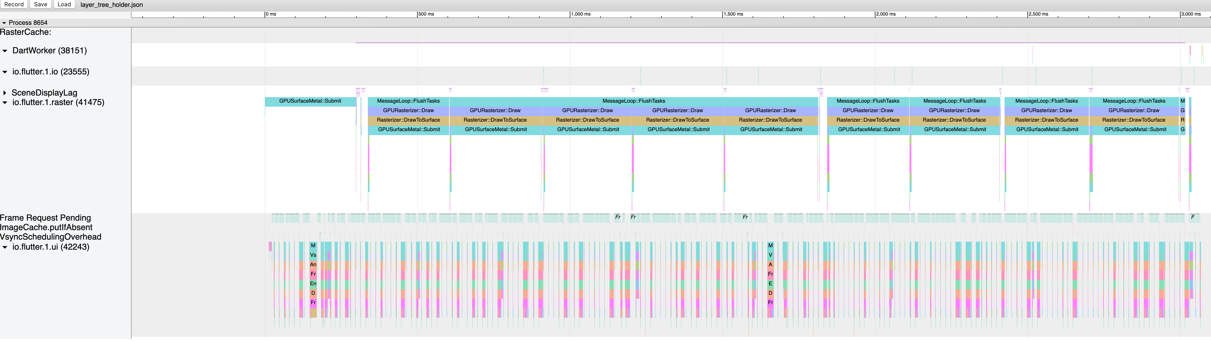1211x342 pixels.
Task: Click the Record button
Action: coord(14,4)
